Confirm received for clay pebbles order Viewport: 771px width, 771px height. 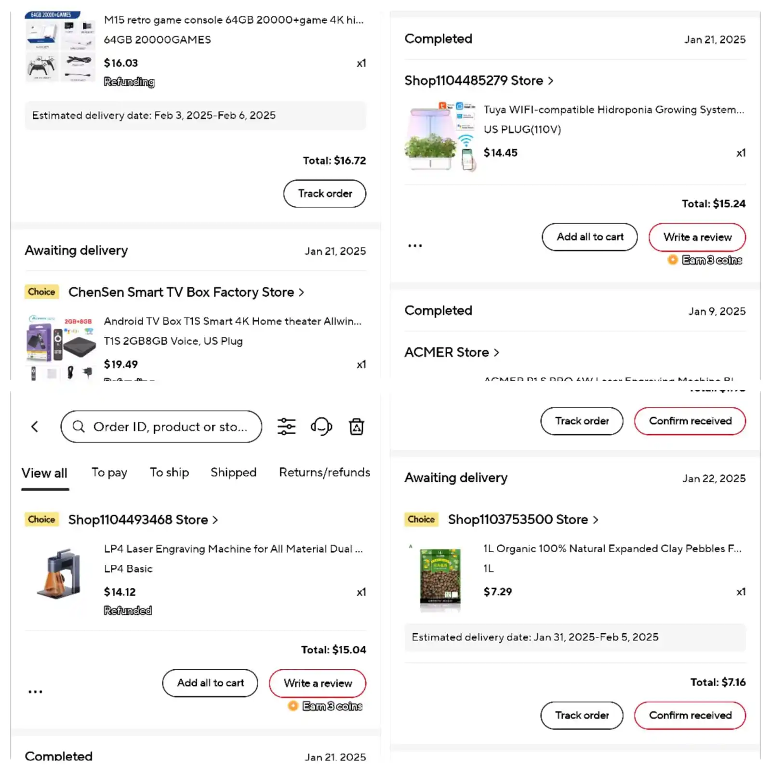click(690, 716)
